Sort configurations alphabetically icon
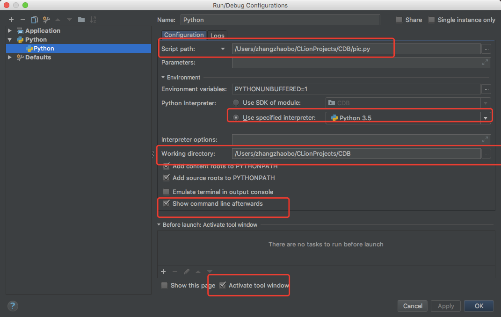The width and height of the screenshot is (501, 317). [x=93, y=20]
